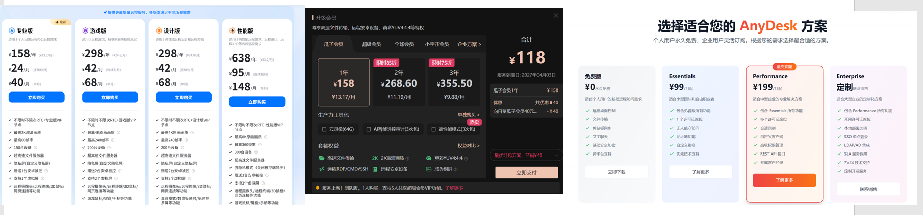
Task: Click 了解更多 on Essentials plan
Action: coord(701,172)
